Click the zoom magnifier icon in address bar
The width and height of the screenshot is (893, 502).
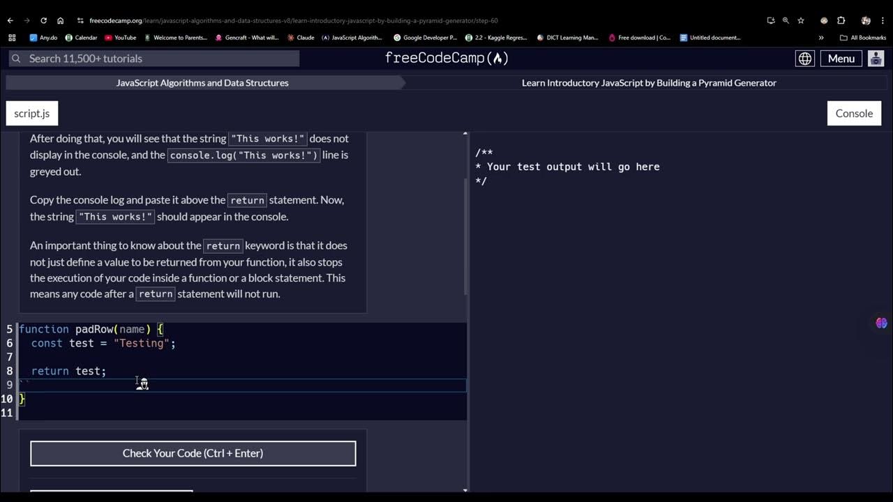point(786,20)
